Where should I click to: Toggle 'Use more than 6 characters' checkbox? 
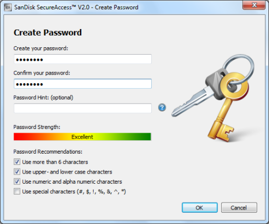click(x=17, y=162)
